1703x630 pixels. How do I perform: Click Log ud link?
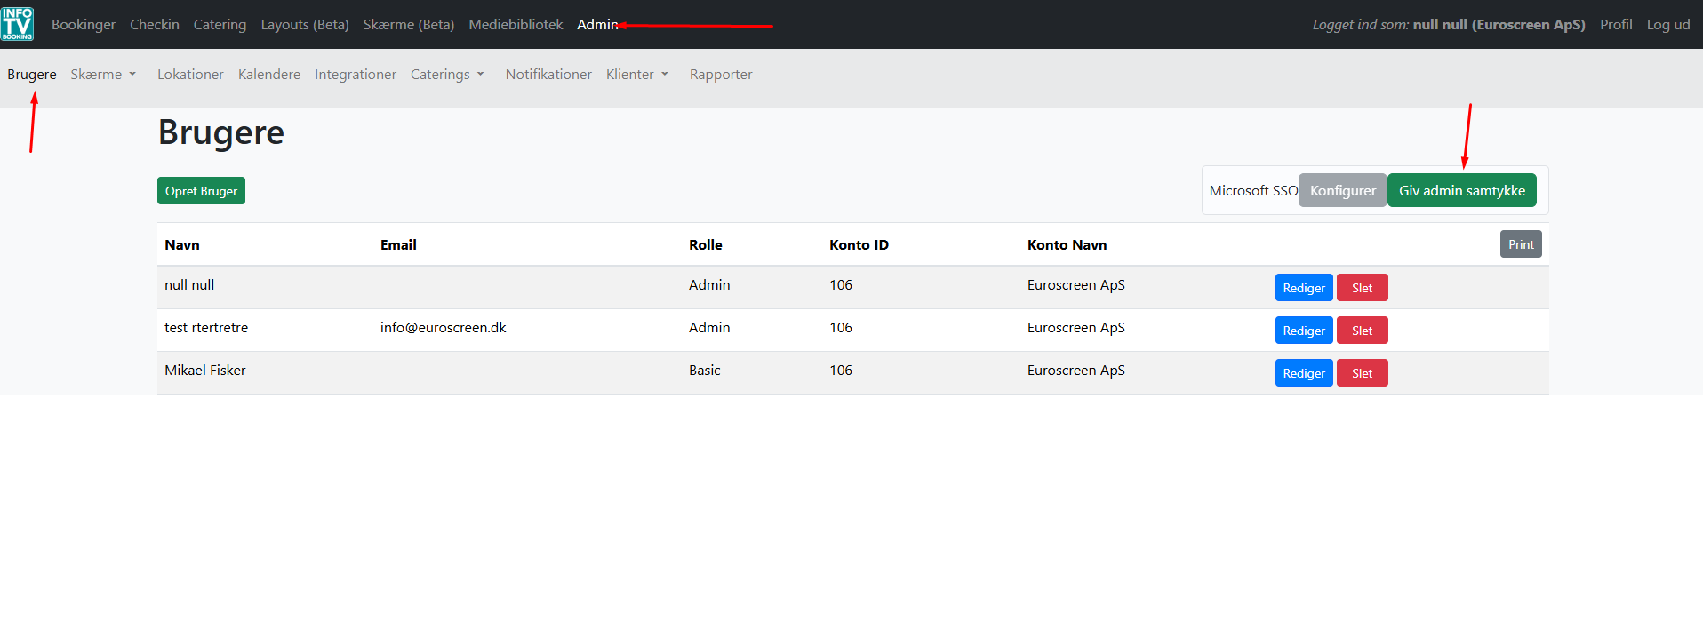pyautogui.click(x=1668, y=25)
